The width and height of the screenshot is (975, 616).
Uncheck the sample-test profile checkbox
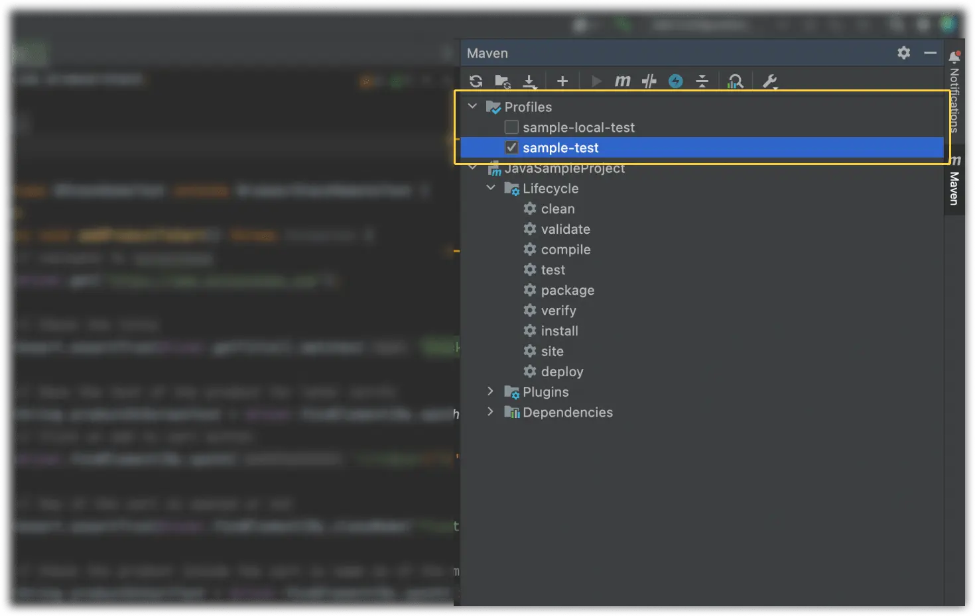[x=511, y=148]
